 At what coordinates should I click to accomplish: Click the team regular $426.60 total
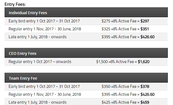point(147,94)
